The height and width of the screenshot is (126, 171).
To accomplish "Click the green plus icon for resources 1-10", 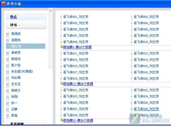I will pyautogui.click(x=62, y=47).
